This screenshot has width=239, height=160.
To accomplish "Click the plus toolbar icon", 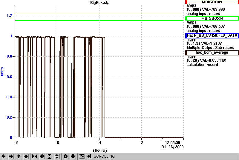I will 73,156.
